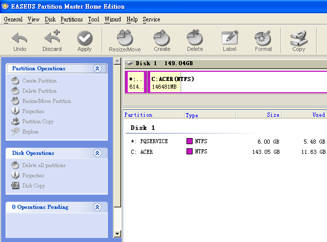Click the 6.00 GB size value
327x242 pixels.
pyautogui.click(x=268, y=142)
